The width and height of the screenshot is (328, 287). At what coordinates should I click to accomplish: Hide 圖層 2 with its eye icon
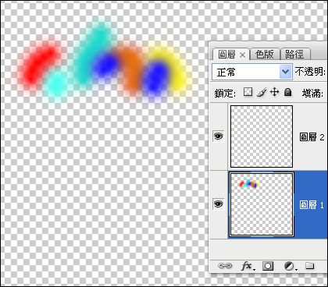tap(218, 136)
